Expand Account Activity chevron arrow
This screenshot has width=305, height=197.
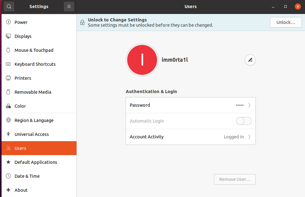[249, 137]
